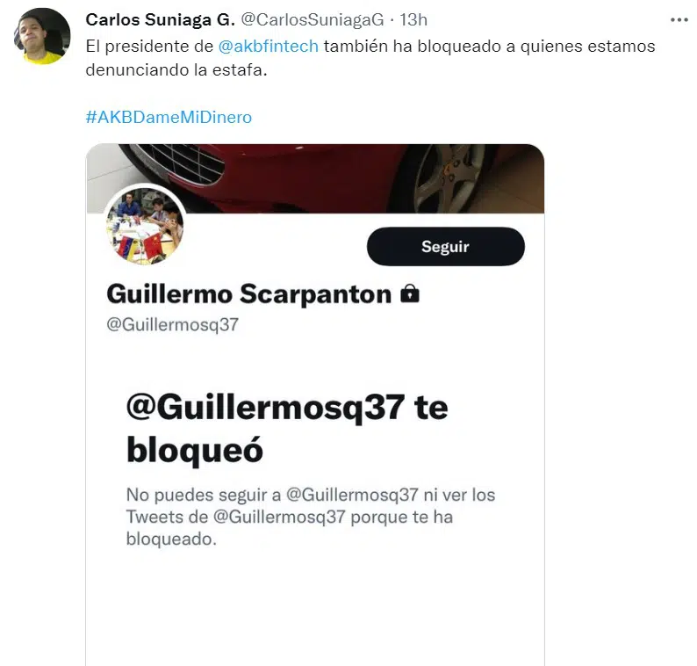Click the lock icon beside Guillermo Scarpanton
Screen dimensions: 697x666
pyautogui.click(x=409, y=293)
